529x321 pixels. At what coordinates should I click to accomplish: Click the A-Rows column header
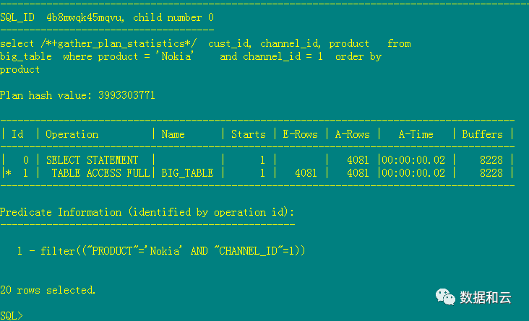click(x=352, y=134)
